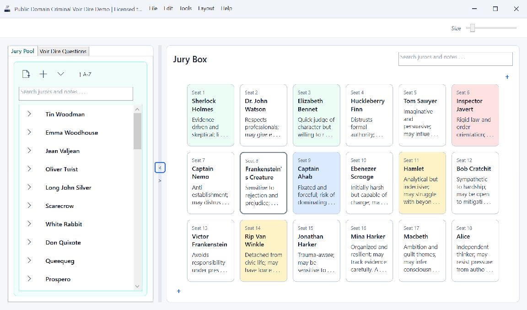Select the Seat 5 Tom Sawyer card
Image resolution: width=527 pixels, height=310 pixels.
422,115
